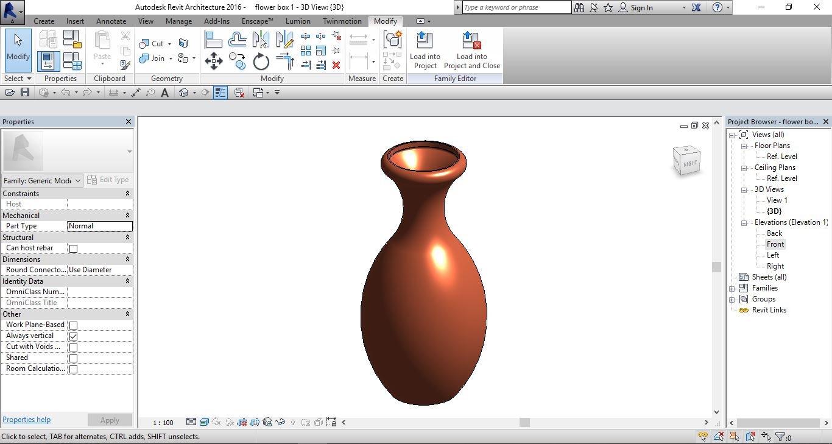832x444 pixels.
Task: Open the Properties help link
Action: [26, 419]
